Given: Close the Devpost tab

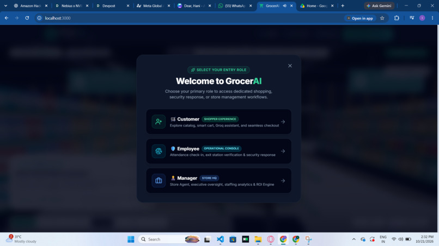Looking at the screenshot, I should (128, 5).
